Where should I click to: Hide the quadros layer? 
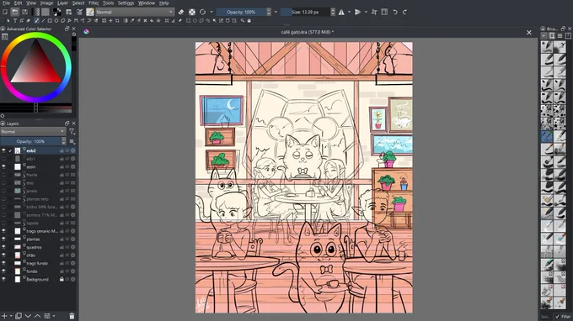[x=3, y=247]
